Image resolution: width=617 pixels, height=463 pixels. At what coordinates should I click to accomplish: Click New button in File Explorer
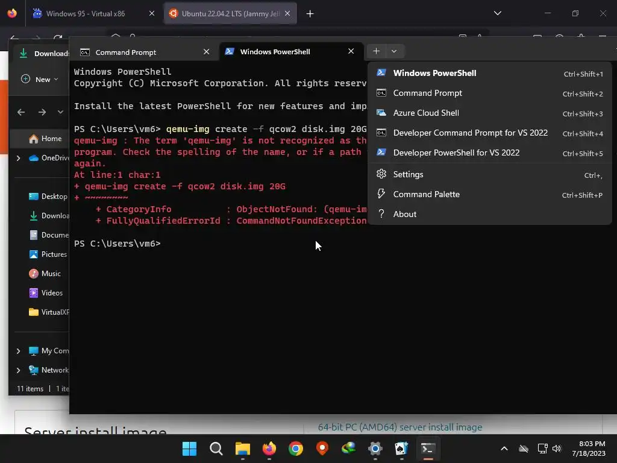[x=39, y=79]
